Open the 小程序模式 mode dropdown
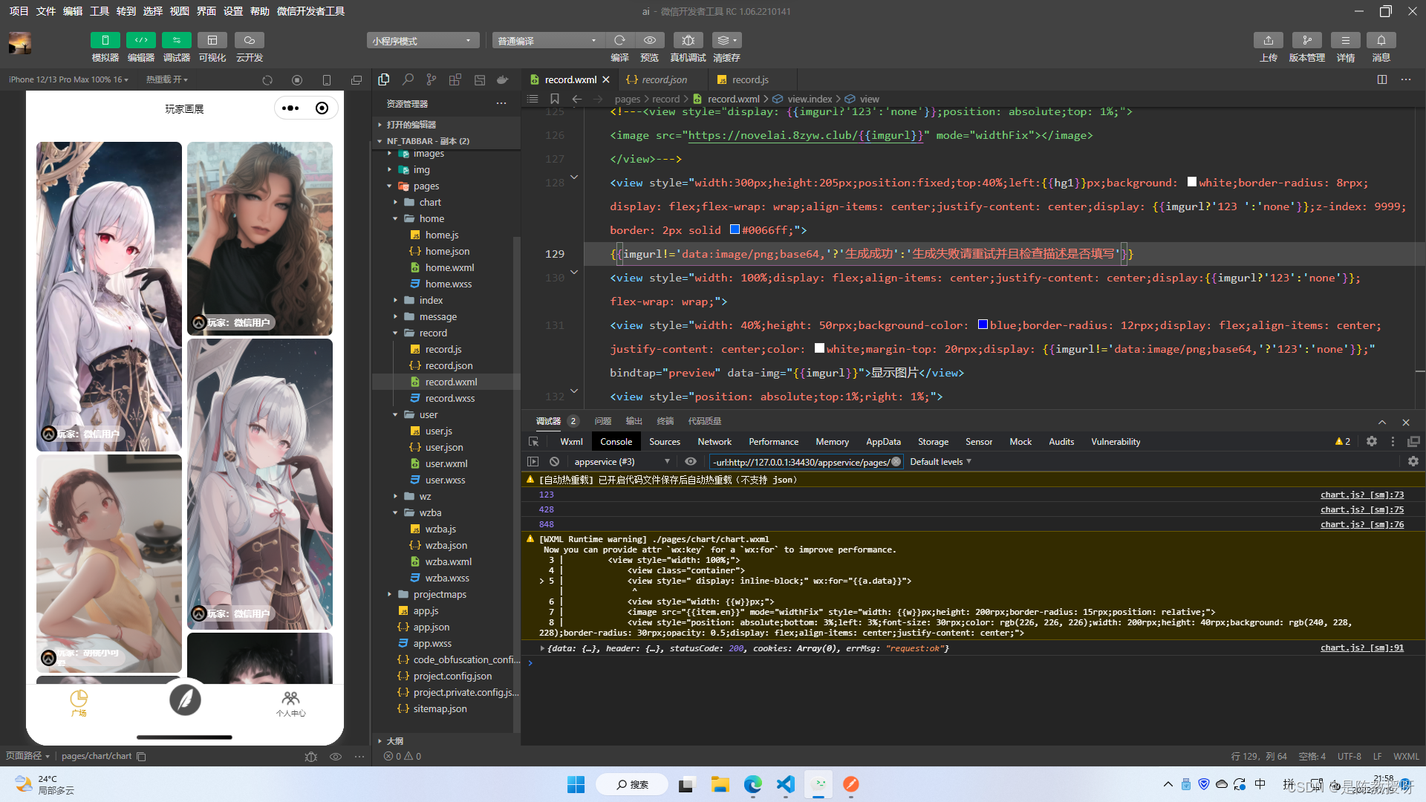The height and width of the screenshot is (802, 1426). click(x=422, y=39)
